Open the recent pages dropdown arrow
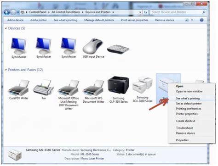The width and height of the screenshot is (218, 166). 18,12
